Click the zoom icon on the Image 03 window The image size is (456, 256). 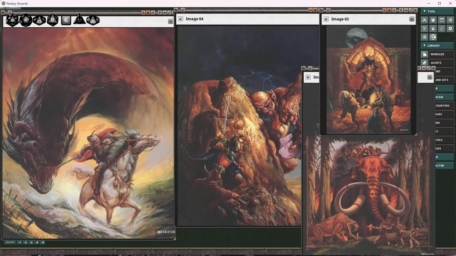[384, 10]
